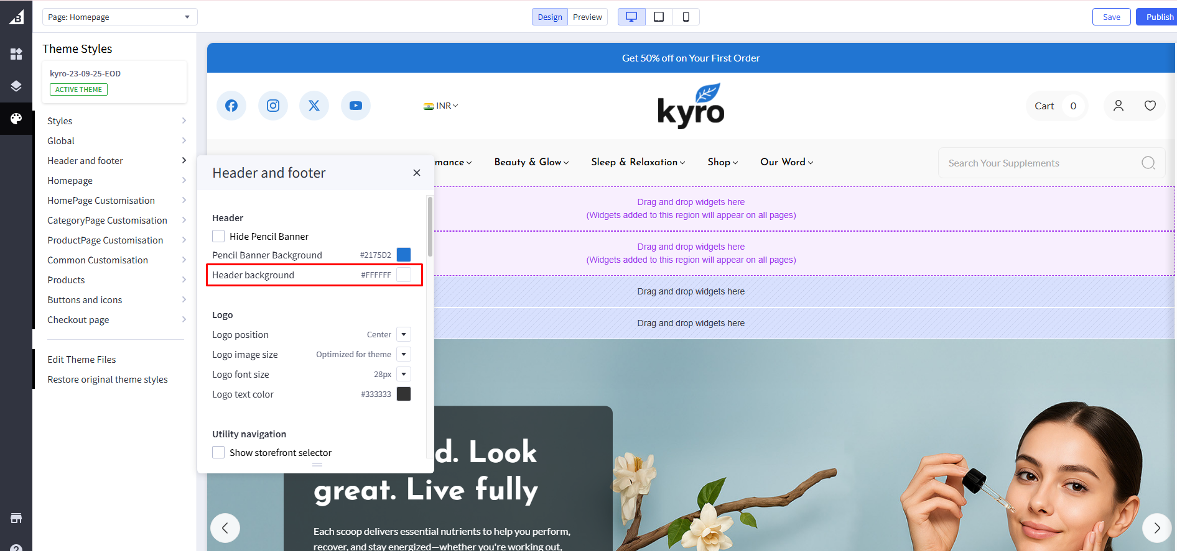Click the Publish button

point(1159,17)
